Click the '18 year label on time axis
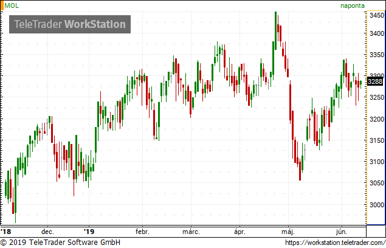 click(x=6, y=232)
